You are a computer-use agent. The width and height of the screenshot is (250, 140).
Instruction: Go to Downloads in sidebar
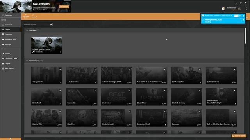point(11,24)
